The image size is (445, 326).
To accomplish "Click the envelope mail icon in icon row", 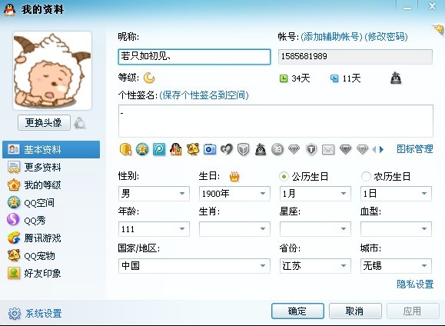I will tap(328, 149).
